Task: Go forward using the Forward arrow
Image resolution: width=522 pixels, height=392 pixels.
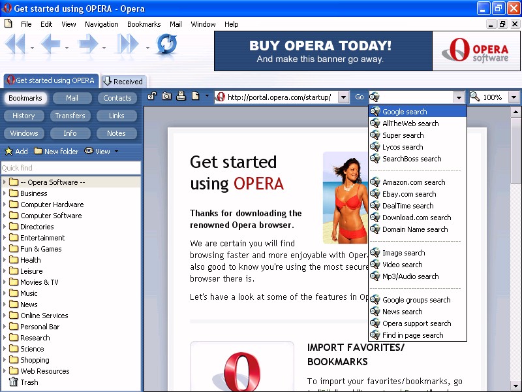Action: 88,44
